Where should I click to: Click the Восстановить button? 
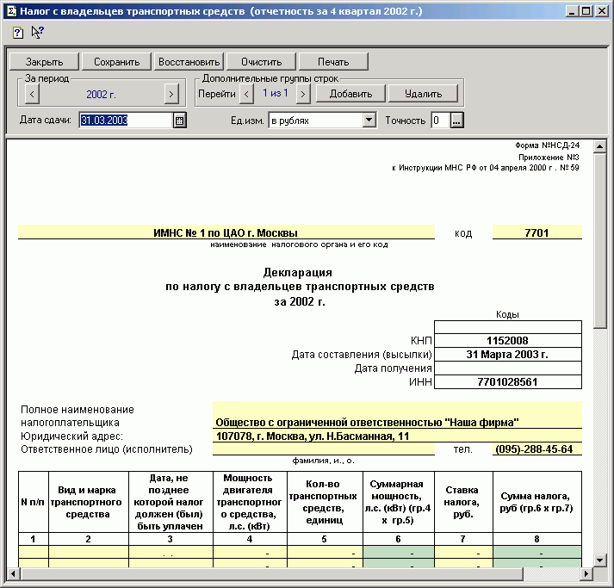pyautogui.click(x=189, y=62)
